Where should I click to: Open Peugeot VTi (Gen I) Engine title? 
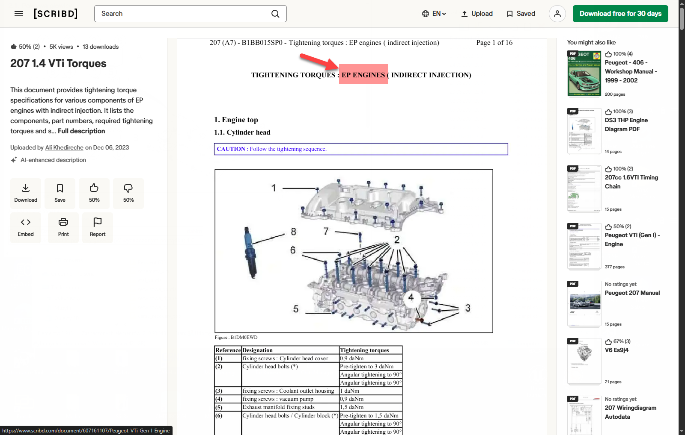(x=632, y=240)
